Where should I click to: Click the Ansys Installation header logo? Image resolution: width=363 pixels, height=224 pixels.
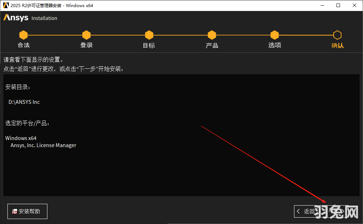(x=15, y=18)
